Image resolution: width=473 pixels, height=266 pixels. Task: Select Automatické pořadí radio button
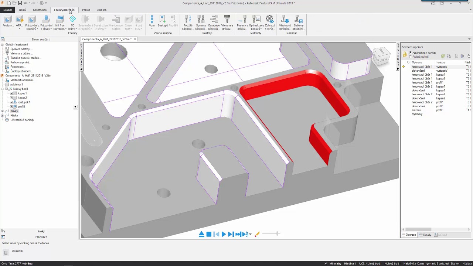click(410, 53)
